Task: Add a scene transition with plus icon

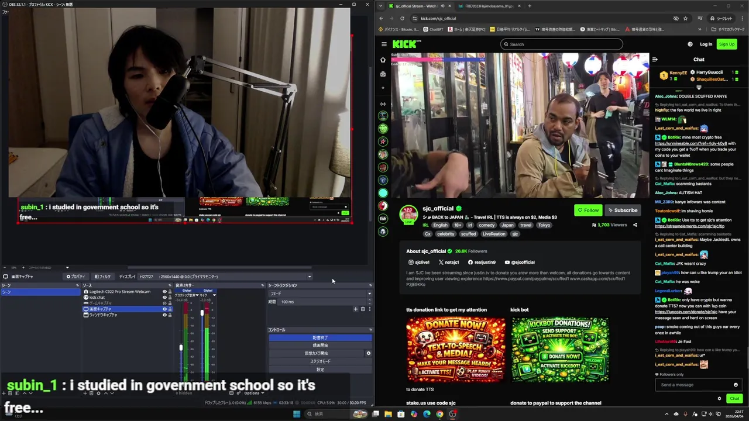Action: coord(355,309)
